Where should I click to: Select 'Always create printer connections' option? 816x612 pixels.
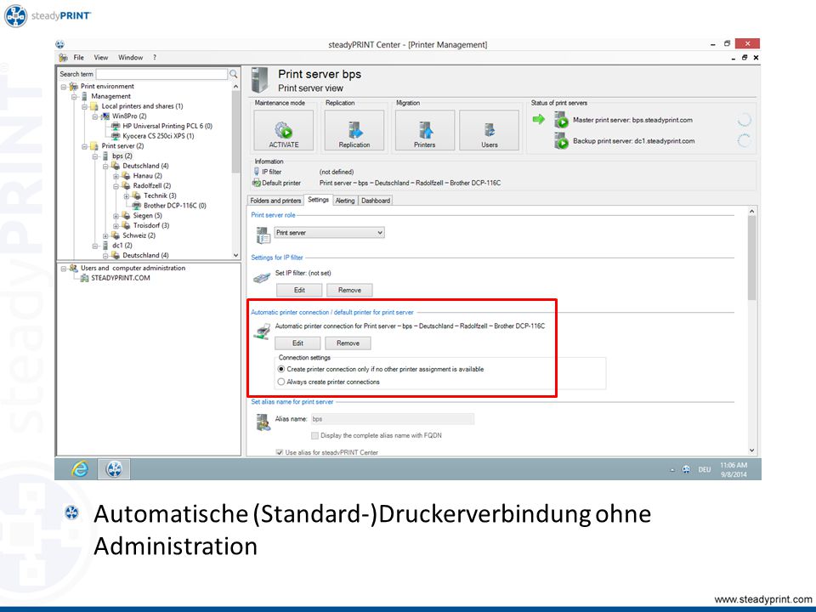click(x=281, y=382)
